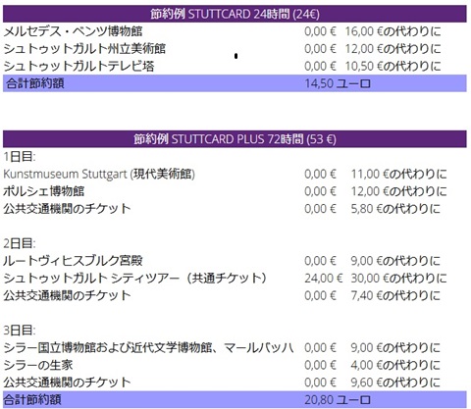The height and width of the screenshot is (409, 471).
Task: Select 'シュトゥットガルト州立美術館' text
Action: (84, 49)
